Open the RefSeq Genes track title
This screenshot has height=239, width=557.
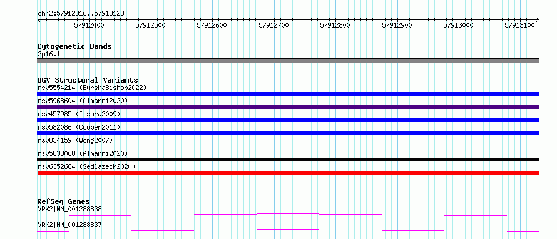[64, 201]
